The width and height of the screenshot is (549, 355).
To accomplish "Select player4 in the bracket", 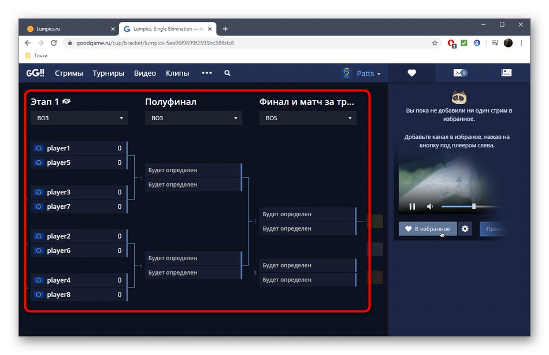I will tap(79, 280).
